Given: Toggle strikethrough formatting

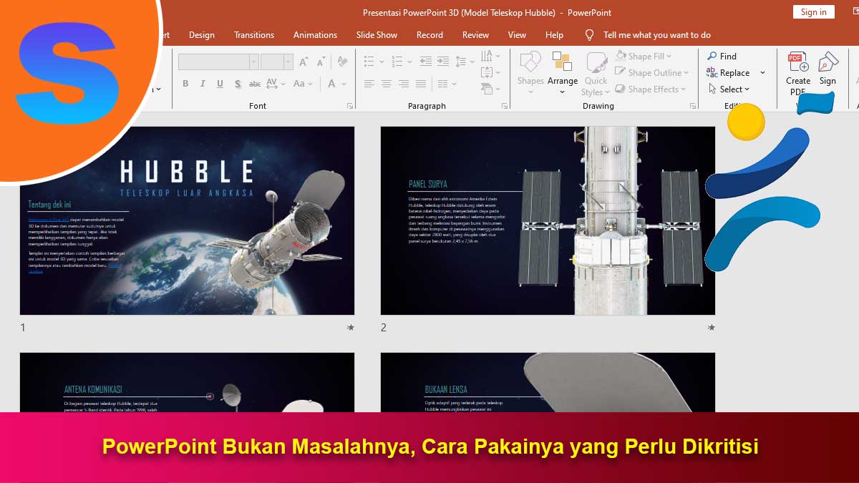Looking at the screenshot, I should pos(255,84).
